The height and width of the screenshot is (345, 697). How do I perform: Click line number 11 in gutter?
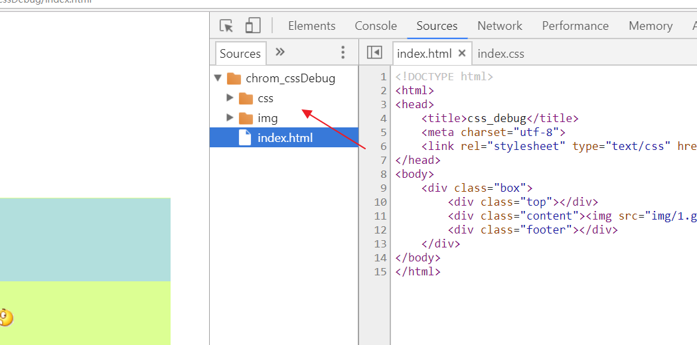click(x=380, y=216)
